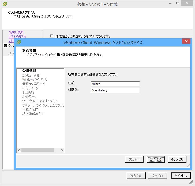This screenshot has height=186, width=195.
Task: Click 戻る (<) in the guest customization dialog
Action: 134,159
